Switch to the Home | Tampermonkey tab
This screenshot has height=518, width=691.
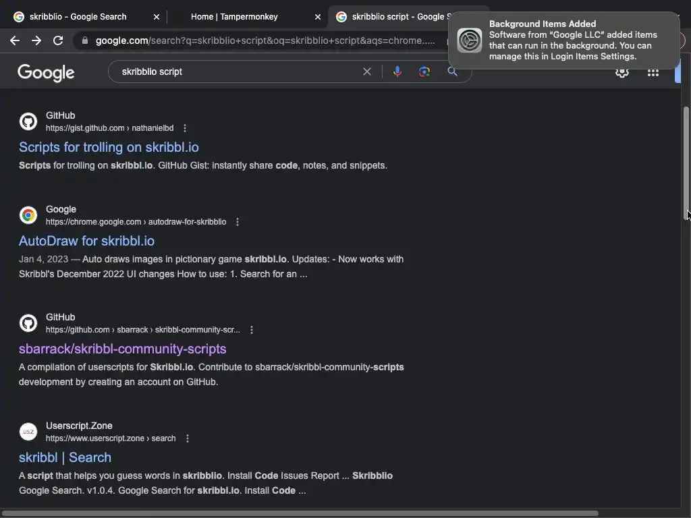point(234,17)
